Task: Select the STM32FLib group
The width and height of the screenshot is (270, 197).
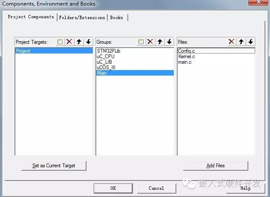Action: tap(135, 51)
